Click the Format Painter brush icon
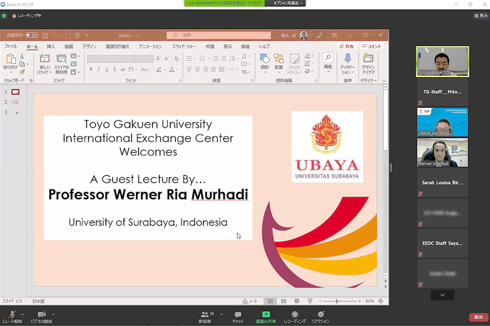Image resolution: width=490 pixels, height=326 pixels. point(22,72)
